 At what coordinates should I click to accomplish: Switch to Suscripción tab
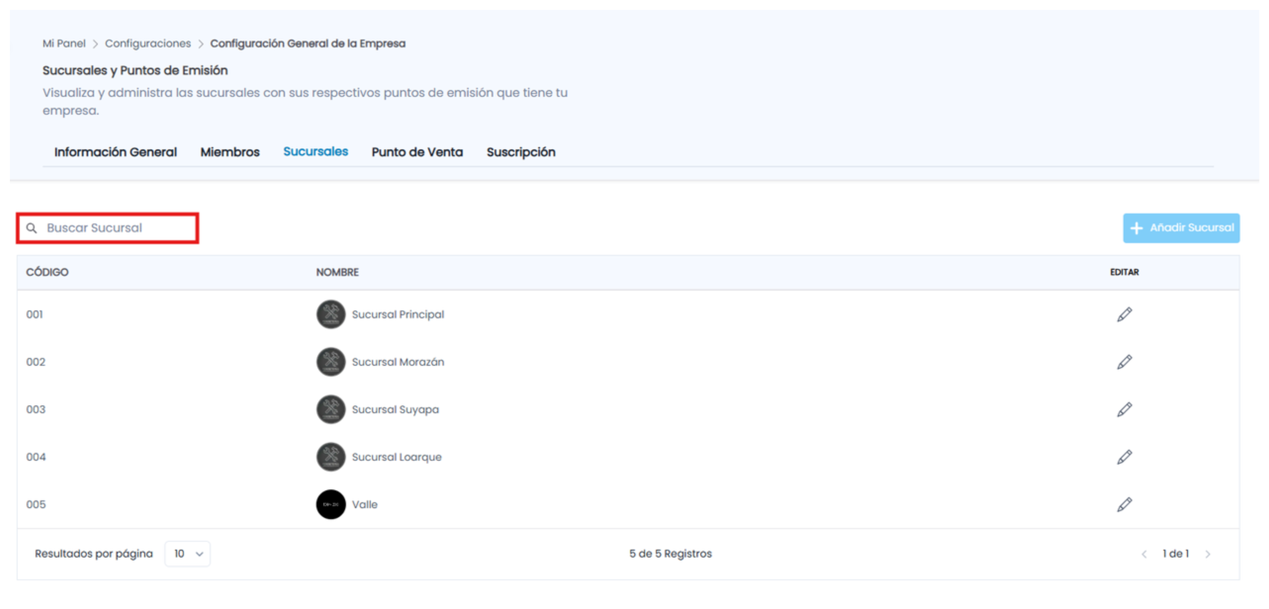pos(521,152)
